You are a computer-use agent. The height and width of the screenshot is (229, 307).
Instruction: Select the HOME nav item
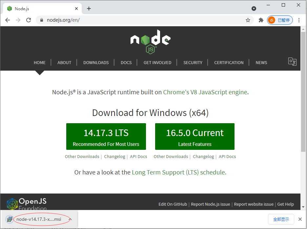tap(40, 62)
